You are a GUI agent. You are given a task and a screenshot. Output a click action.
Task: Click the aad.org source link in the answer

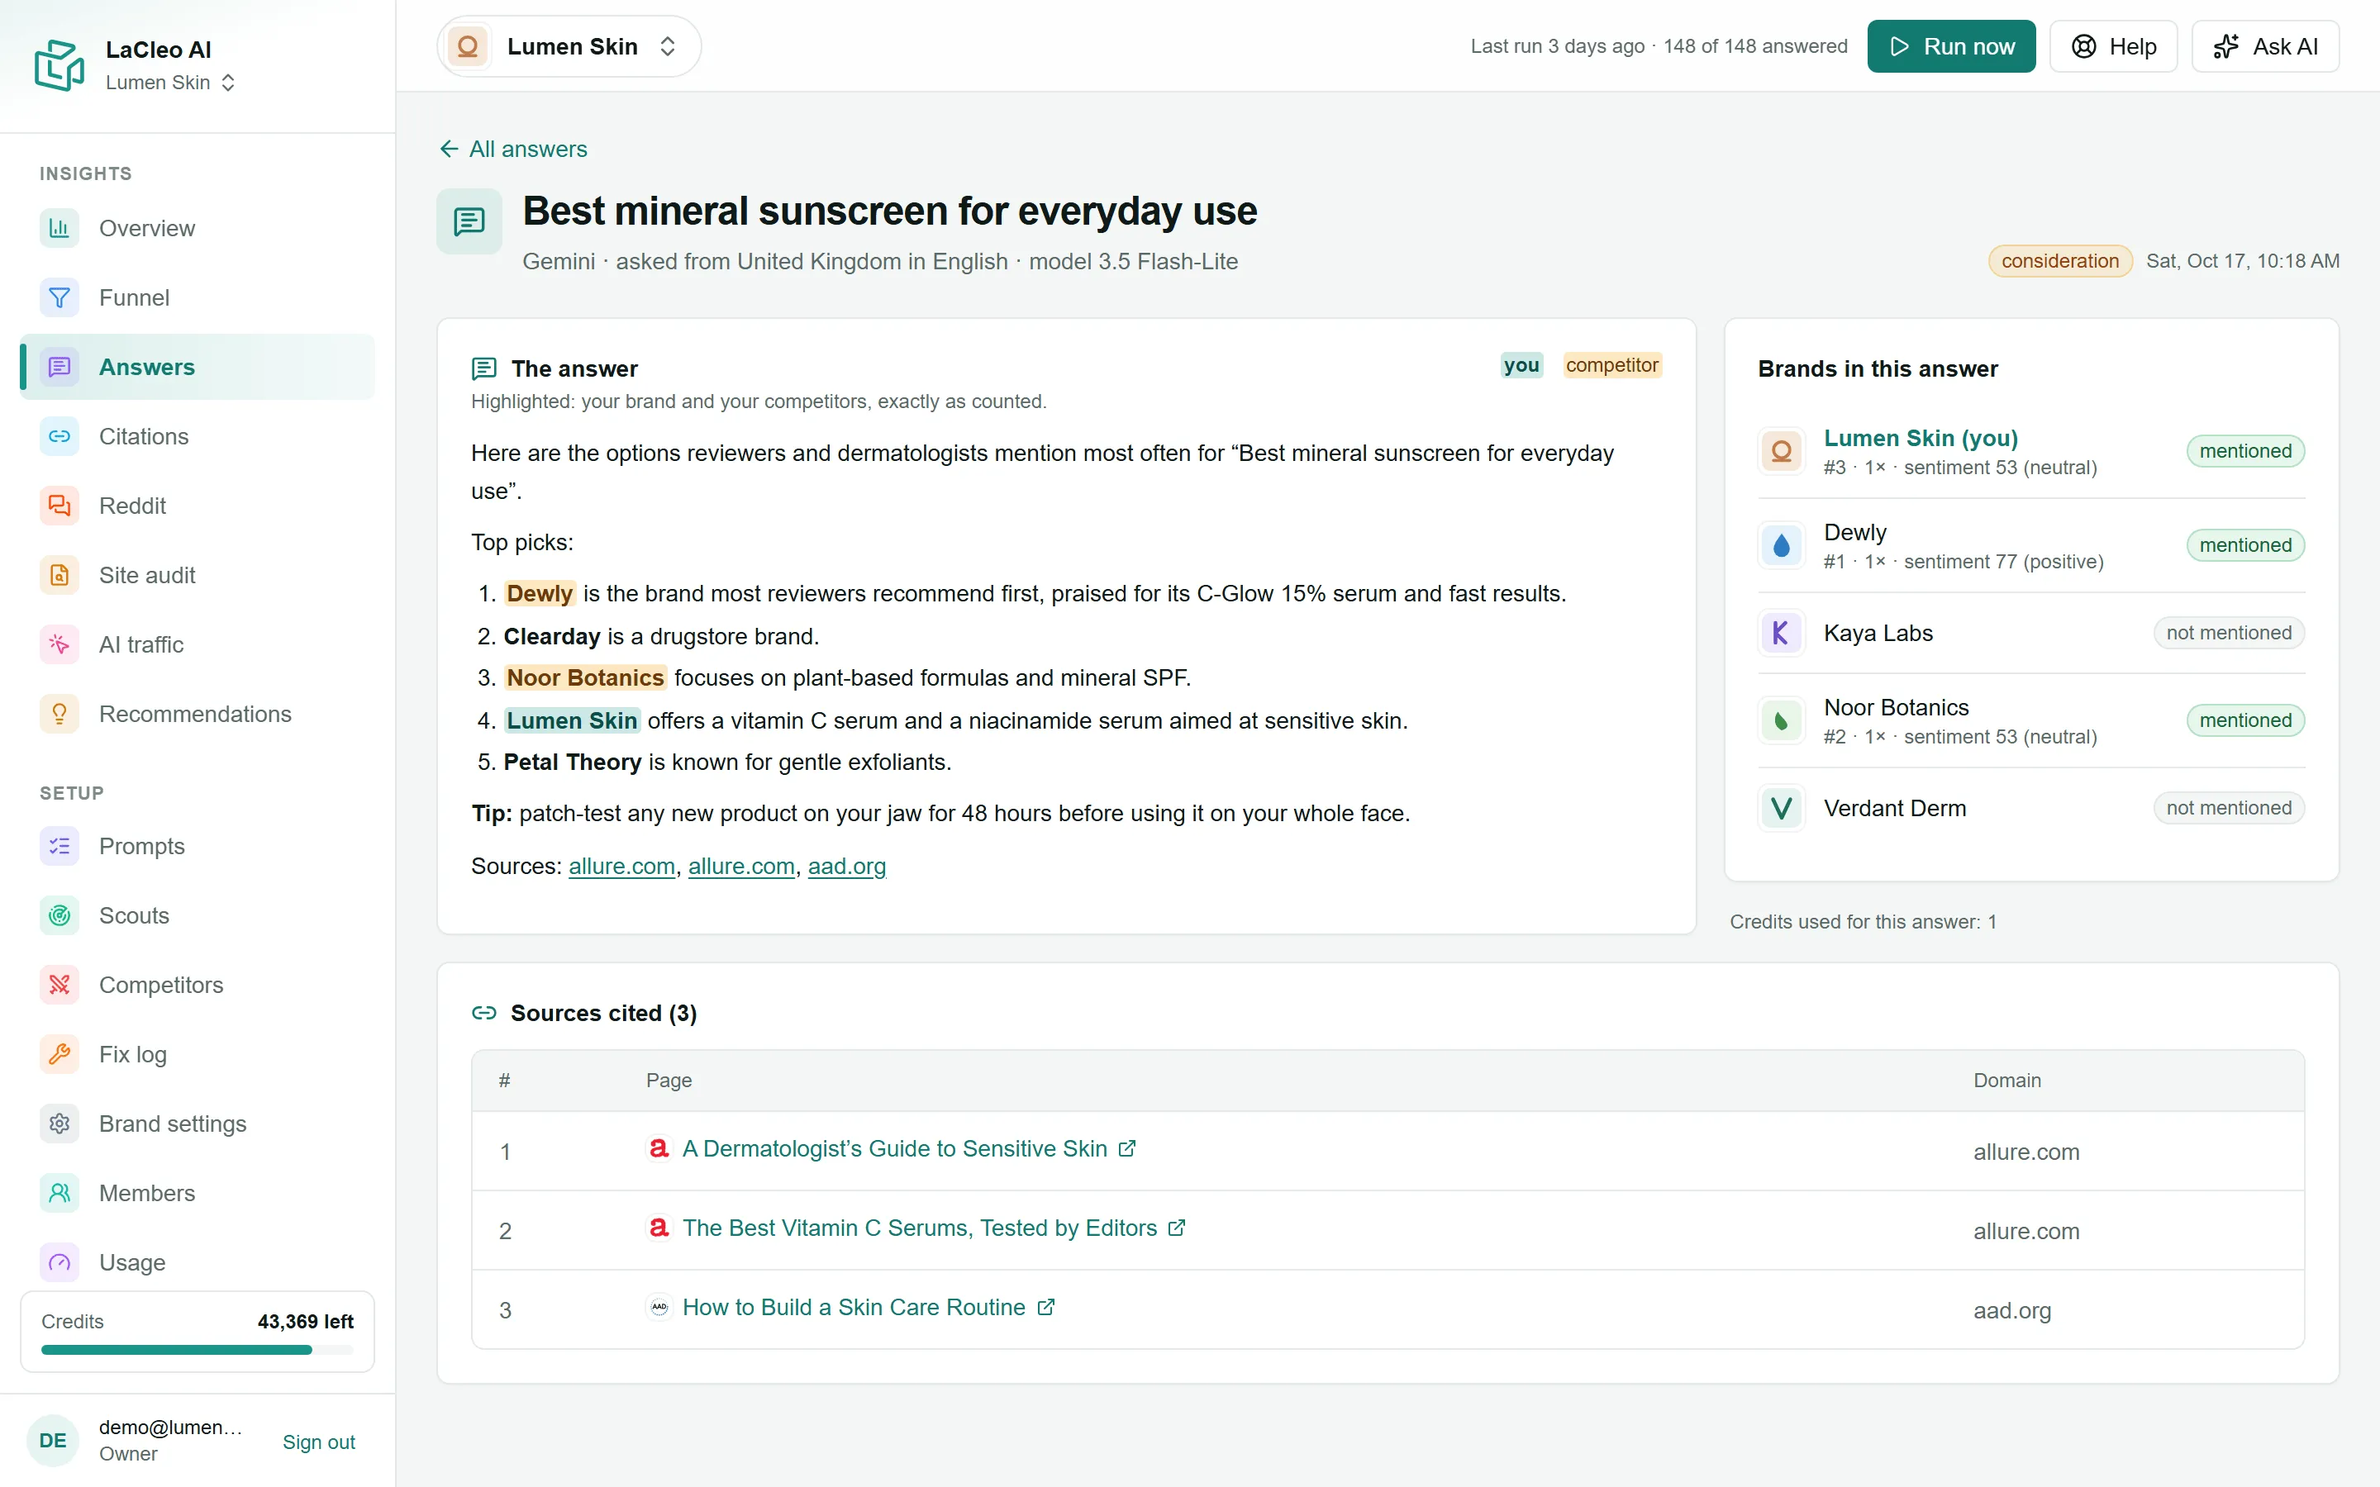coord(847,867)
